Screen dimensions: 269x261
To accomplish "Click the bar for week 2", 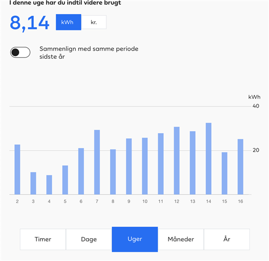I will coord(17,170).
